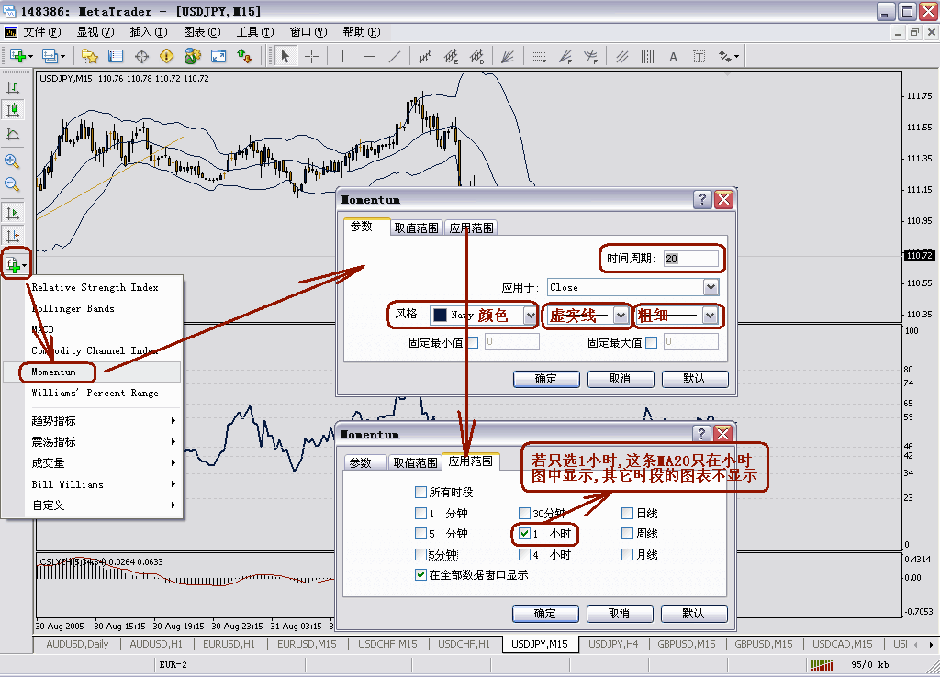This screenshot has width=940, height=677.
Task: Switch chart to line chart icon
Action: [x=13, y=134]
